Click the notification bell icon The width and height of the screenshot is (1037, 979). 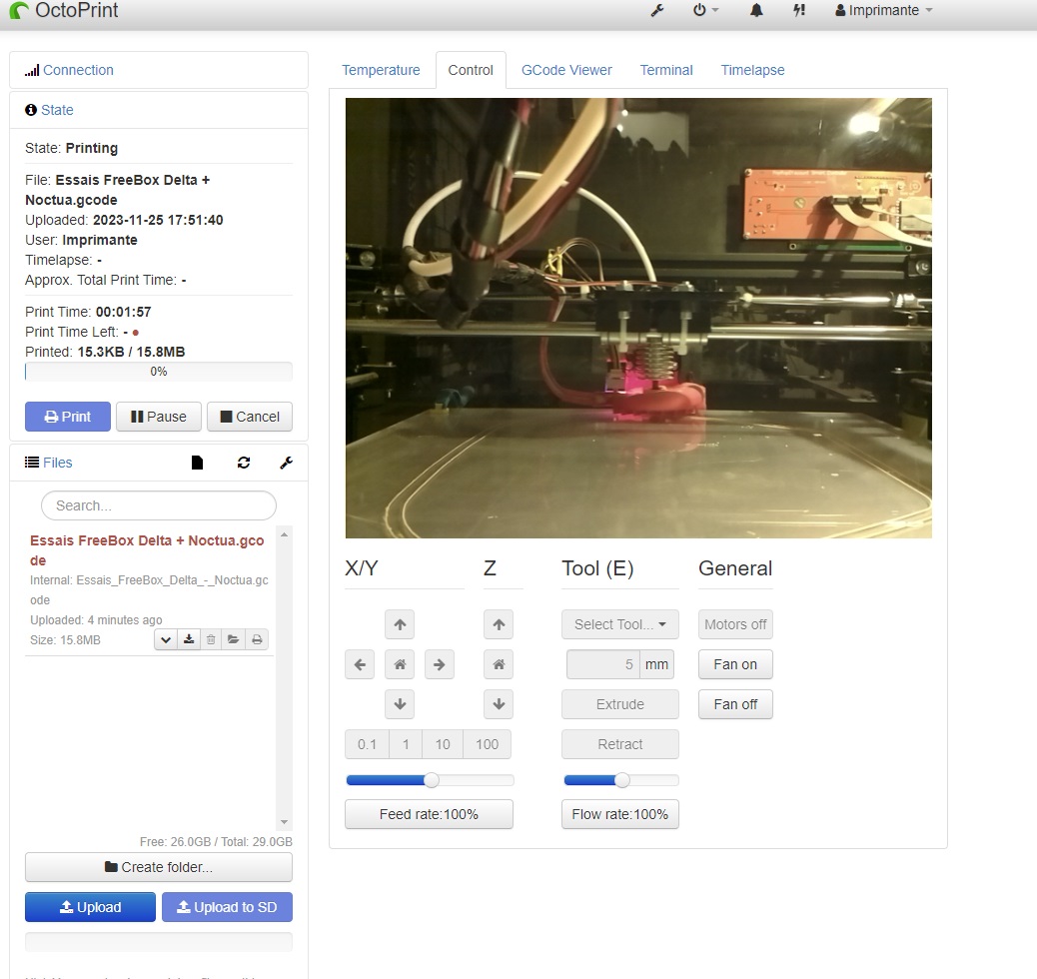point(756,11)
